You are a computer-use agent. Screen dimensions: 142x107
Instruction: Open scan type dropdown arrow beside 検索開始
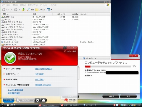(x=33, y=100)
